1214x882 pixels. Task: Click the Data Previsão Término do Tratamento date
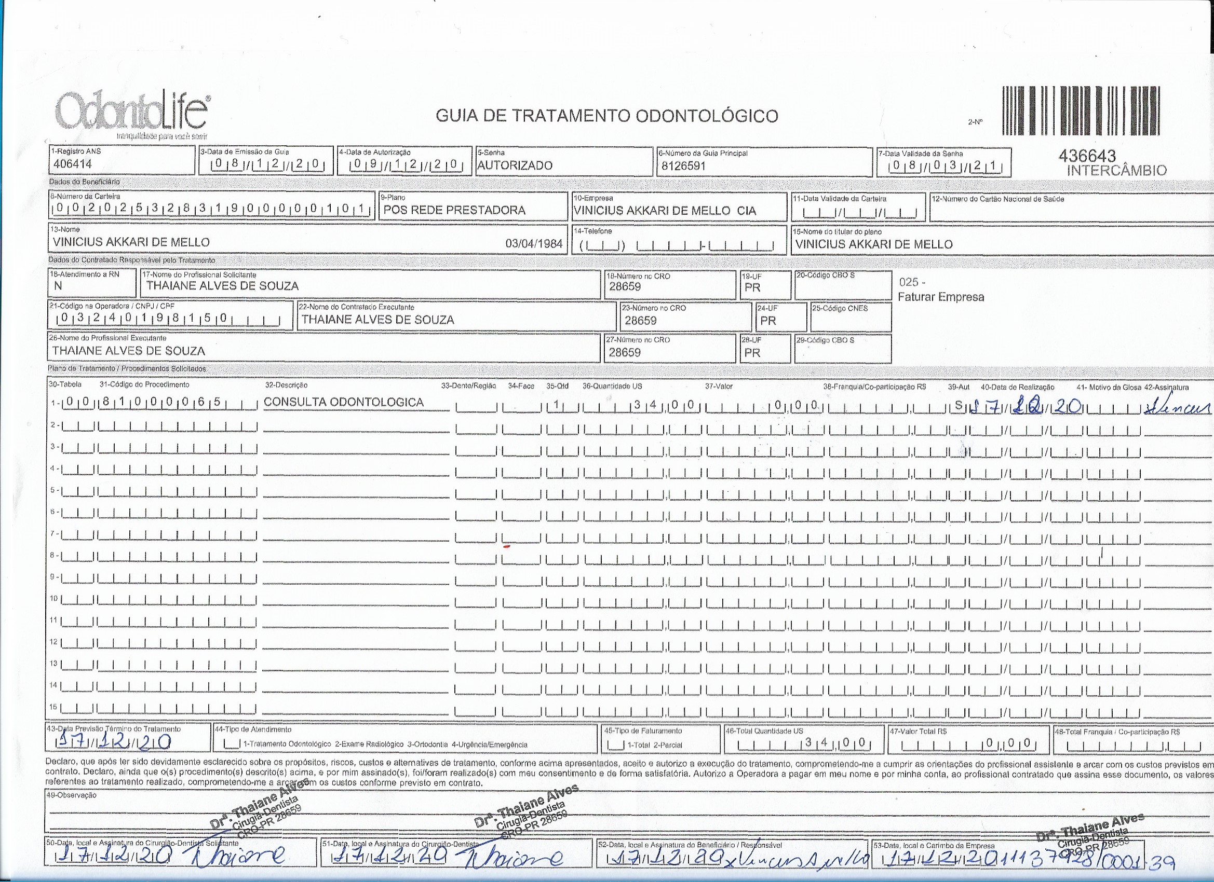pyautogui.click(x=114, y=742)
